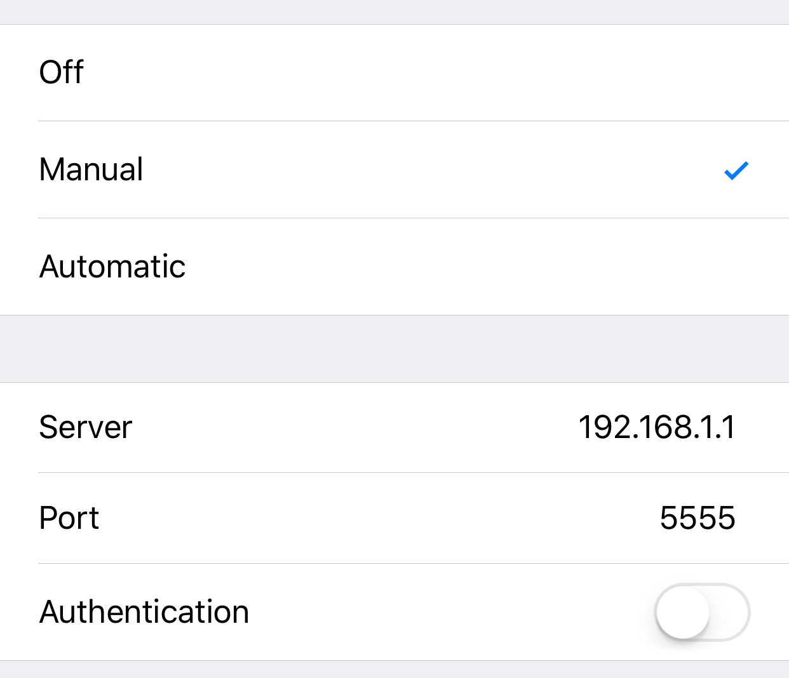This screenshot has height=678, width=789.
Task: Edit the Server address 192.168.1.1
Action: point(657,427)
